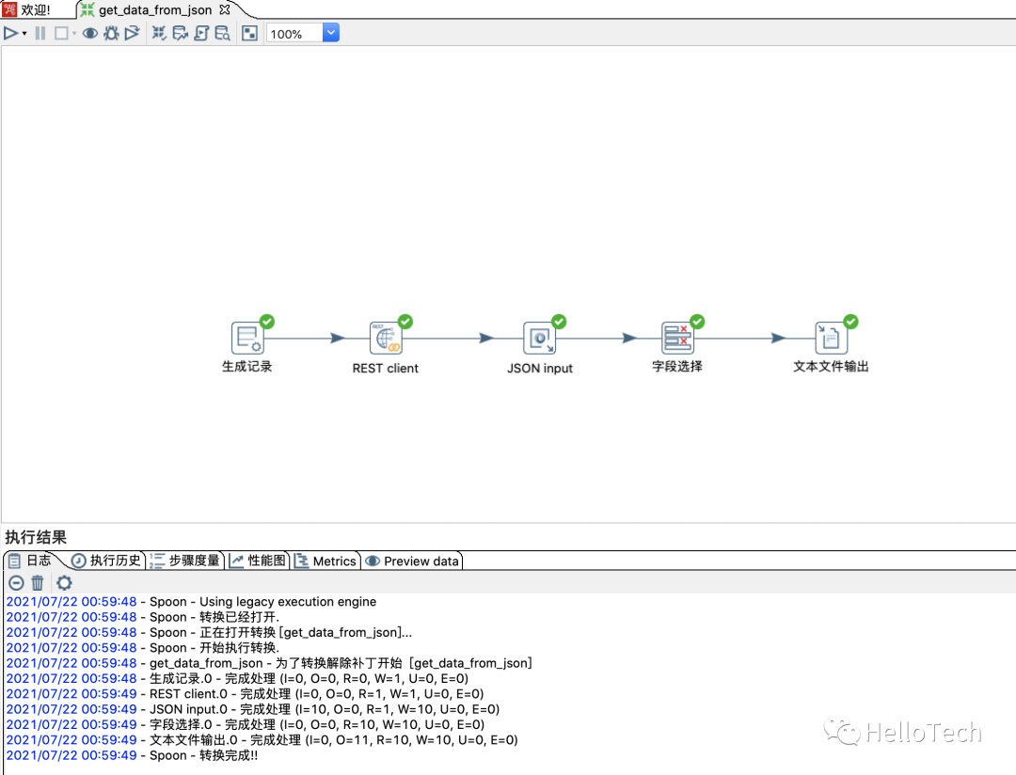Click the green check on 文本文件输出 step

(x=850, y=322)
